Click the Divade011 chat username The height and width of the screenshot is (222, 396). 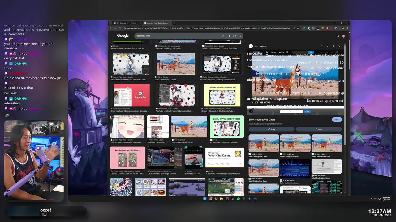pyautogui.click(x=22, y=39)
